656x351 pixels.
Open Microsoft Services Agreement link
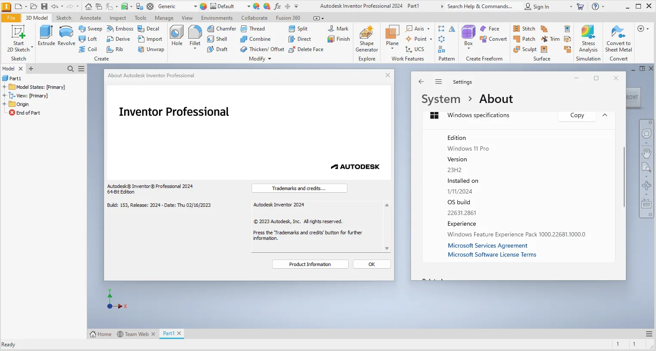tap(487, 245)
